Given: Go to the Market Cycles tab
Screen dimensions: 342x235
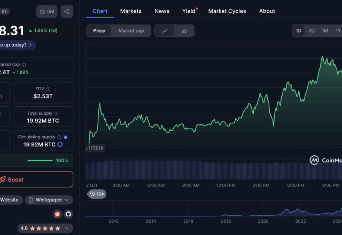Looking at the screenshot, I should pos(227,11).
